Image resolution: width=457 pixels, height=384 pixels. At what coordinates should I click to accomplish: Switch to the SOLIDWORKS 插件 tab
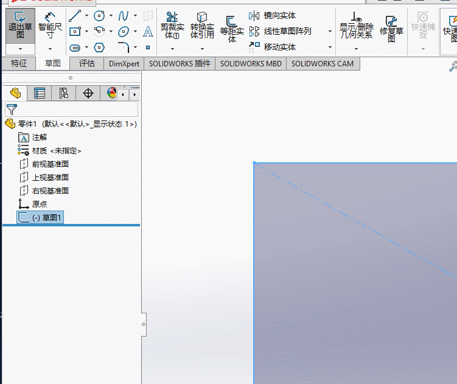tap(180, 63)
